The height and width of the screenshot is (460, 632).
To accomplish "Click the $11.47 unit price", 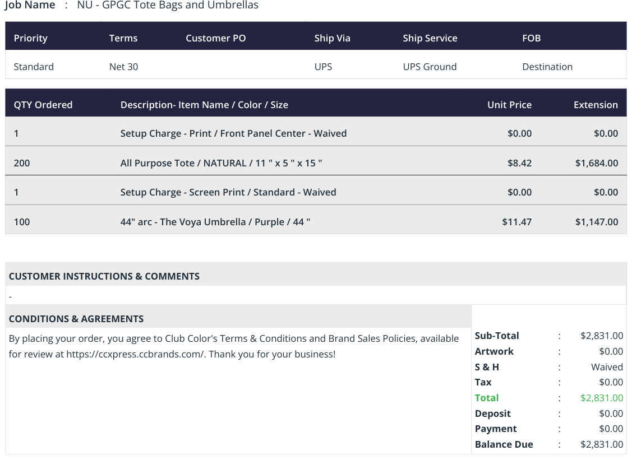I will point(516,222).
